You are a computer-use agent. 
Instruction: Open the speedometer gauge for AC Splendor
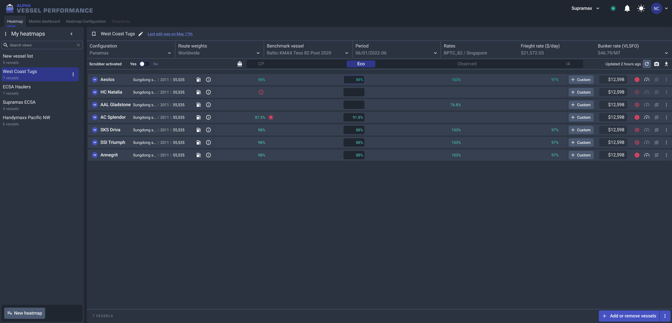tap(647, 117)
